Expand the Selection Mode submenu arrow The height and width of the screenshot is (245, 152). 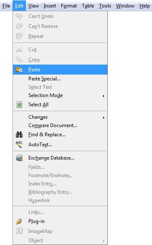[104, 96]
